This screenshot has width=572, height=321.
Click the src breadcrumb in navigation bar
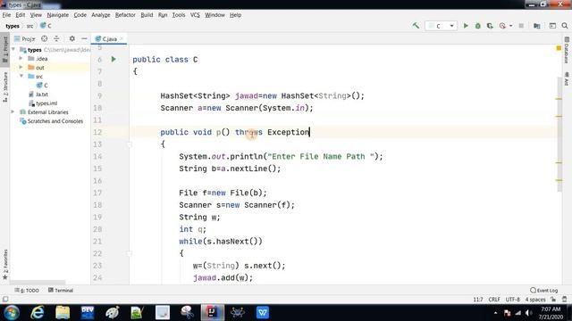29,26
